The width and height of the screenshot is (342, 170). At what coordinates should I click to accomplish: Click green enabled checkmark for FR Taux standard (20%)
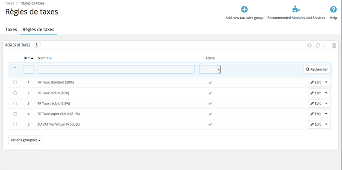coord(210,83)
